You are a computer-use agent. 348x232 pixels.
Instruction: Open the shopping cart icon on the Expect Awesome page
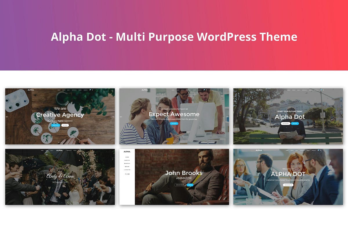click(x=204, y=90)
